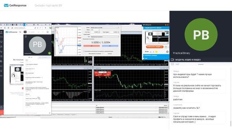Click the camera icon beside 'МОДУЛЬ АУДИО И ВИДЕО'
Image resolution: width=232 pixels, height=130 pixels.
(173, 60)
